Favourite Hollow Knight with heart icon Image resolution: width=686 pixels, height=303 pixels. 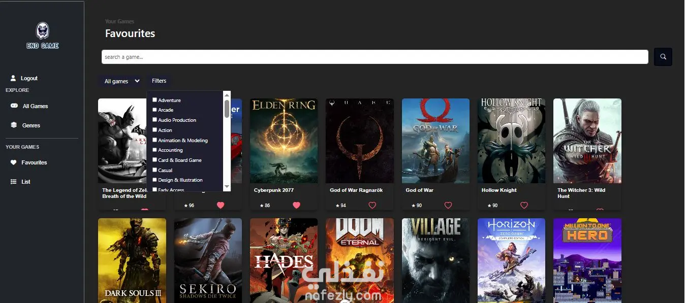click(x=524, y=206)
